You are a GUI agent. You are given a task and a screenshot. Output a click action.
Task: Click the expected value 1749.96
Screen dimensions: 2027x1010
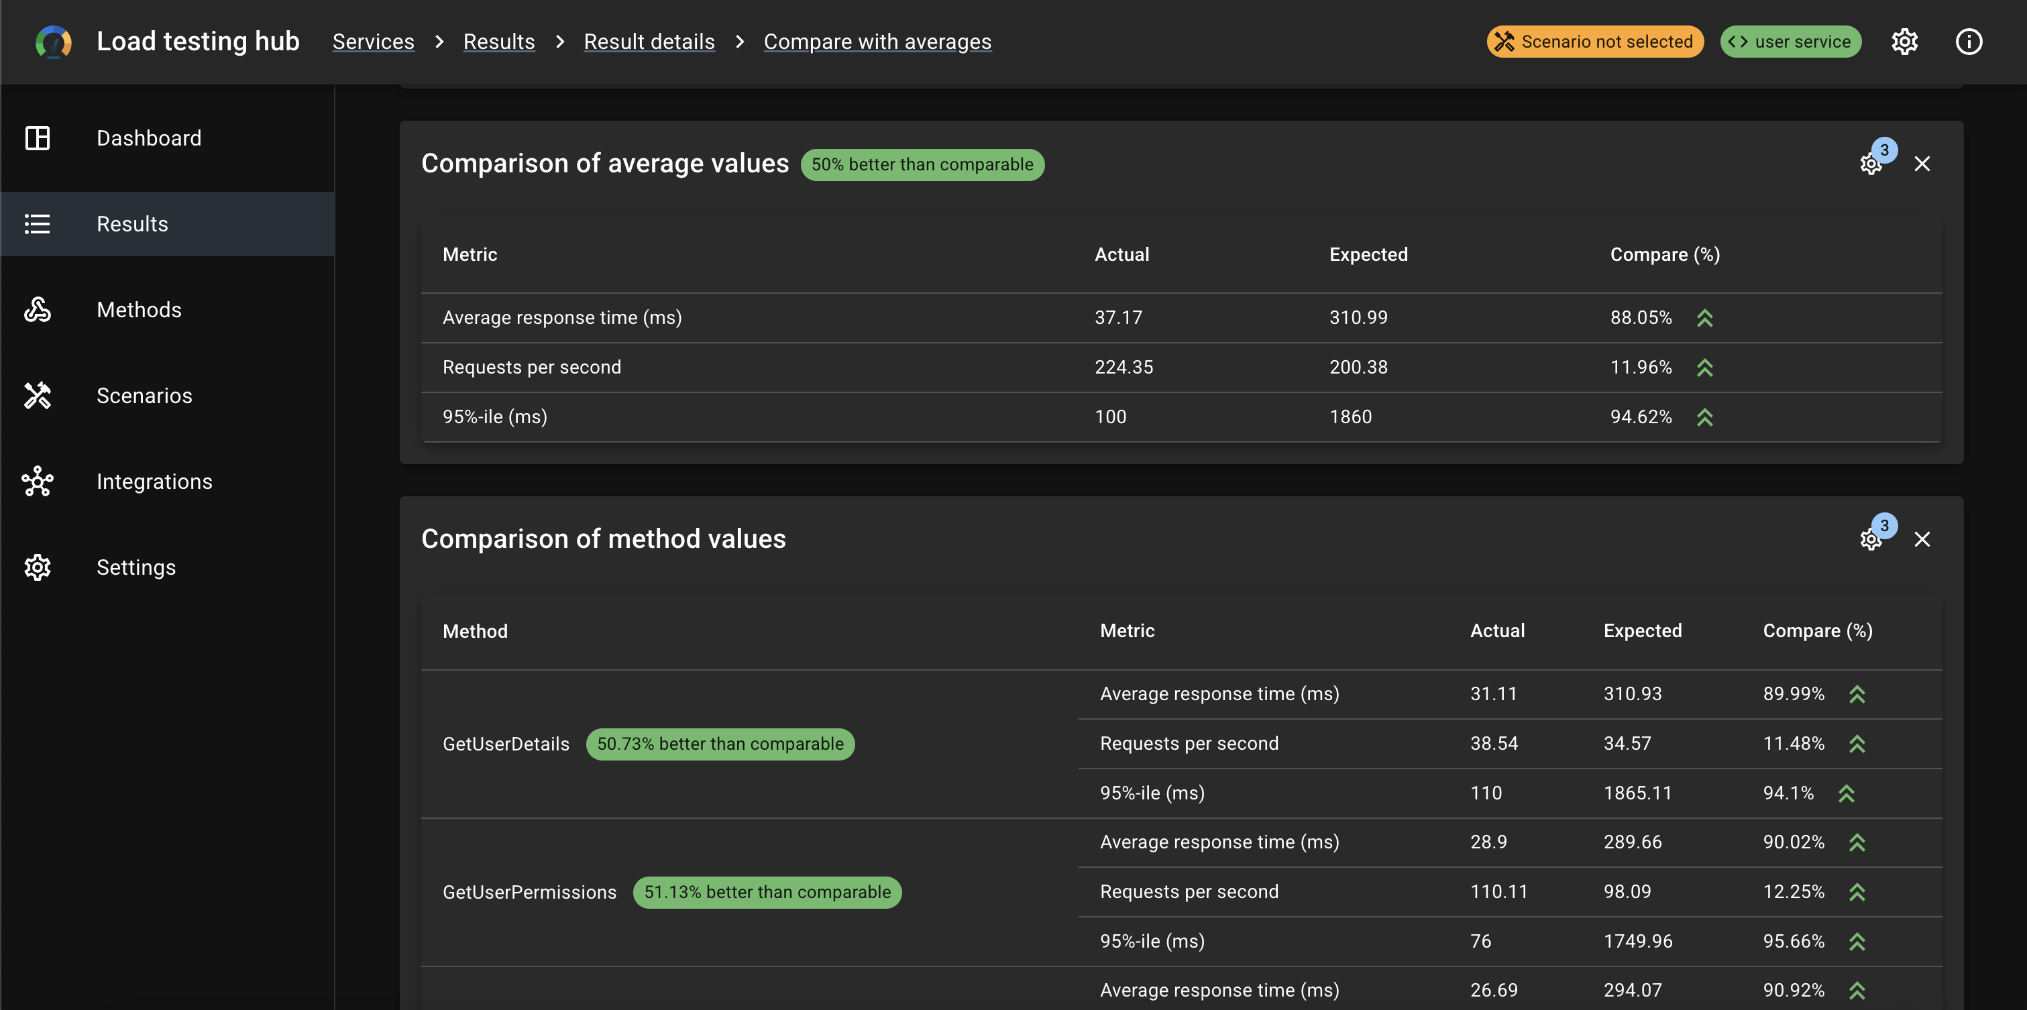coord(1638,941)
